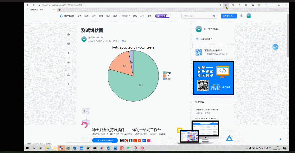Open related article about Android pie chart
Image resolution: width=295 pixels, height=153 pixels.
pyautogui.click(x=206, y=118)
